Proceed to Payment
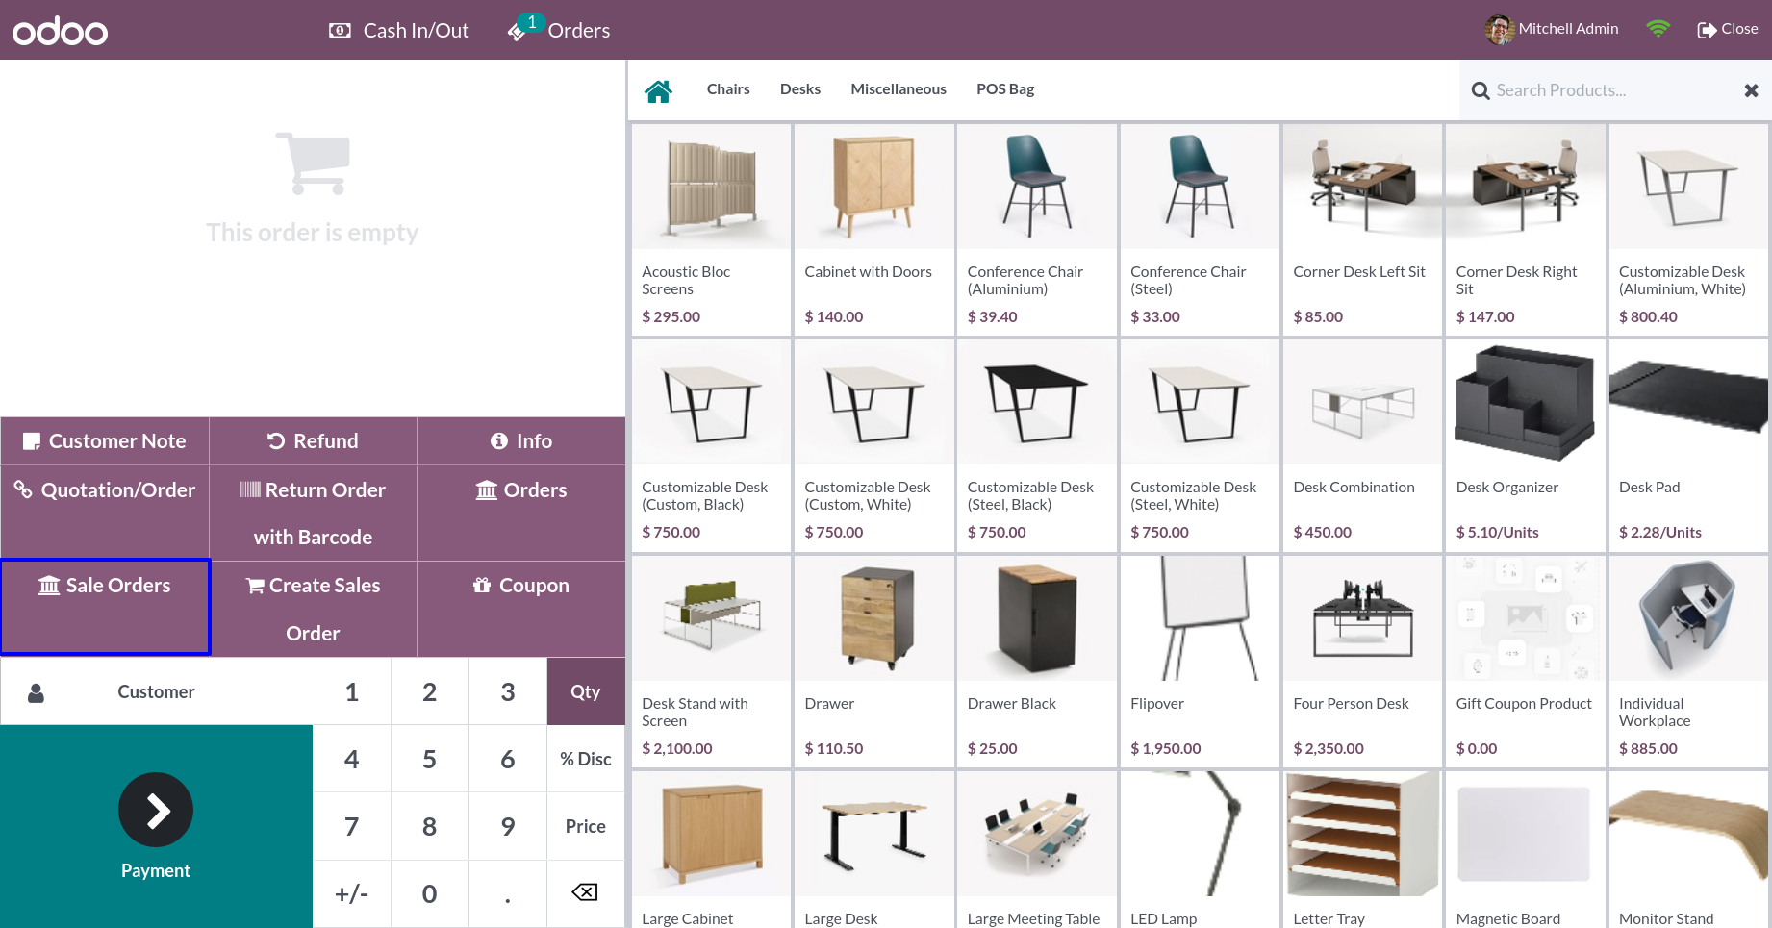Screen dimensions: 1772x928 [x=156, y=826]
